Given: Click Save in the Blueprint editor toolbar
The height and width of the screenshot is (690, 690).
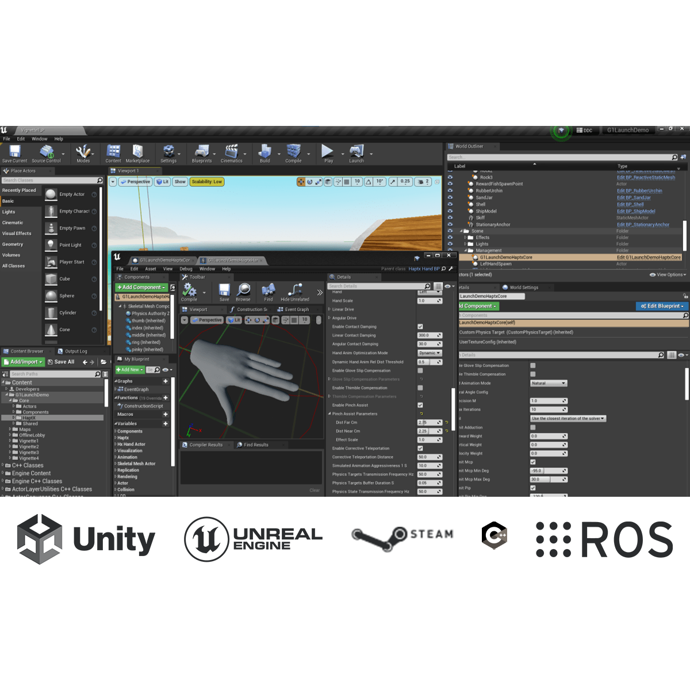Looking at the screenshot, I should 224,292.
